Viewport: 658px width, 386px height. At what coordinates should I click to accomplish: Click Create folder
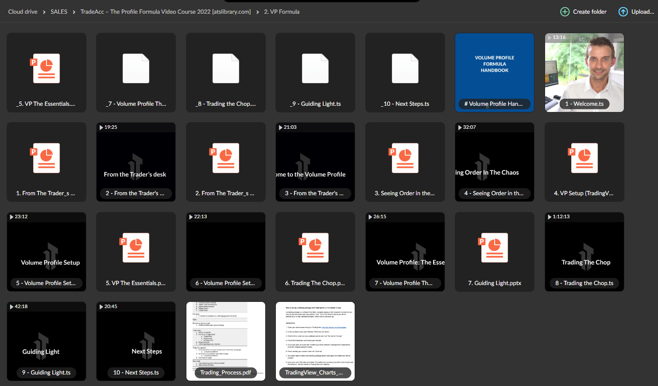pyautogui.click(x=589, y=12)
